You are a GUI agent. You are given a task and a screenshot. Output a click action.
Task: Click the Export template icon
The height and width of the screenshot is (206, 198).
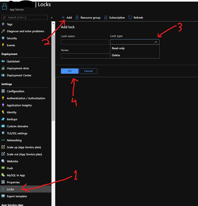pos(3,196)
